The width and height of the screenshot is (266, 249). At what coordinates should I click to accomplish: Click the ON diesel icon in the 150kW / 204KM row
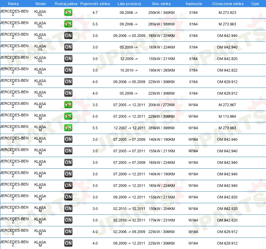coord(68,209)
